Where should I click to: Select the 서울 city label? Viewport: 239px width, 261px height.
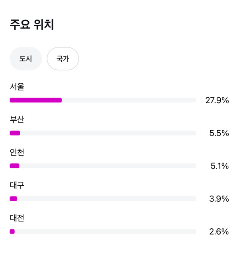(x=17, y=86)
